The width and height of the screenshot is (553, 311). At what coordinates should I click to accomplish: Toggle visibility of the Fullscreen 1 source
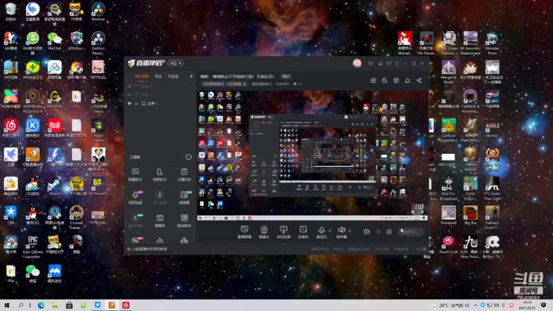click(x=129, y=103)
